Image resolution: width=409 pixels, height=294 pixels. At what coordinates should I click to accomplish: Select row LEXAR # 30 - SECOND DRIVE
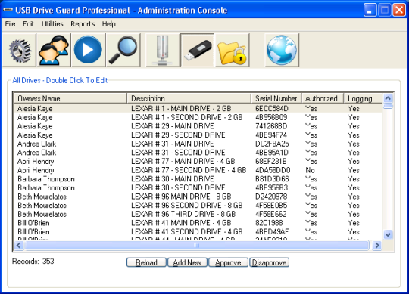198,187
